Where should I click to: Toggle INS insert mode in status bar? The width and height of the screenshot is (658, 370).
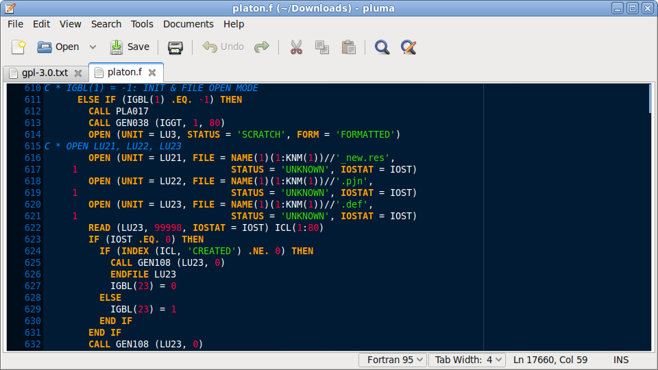621,360
